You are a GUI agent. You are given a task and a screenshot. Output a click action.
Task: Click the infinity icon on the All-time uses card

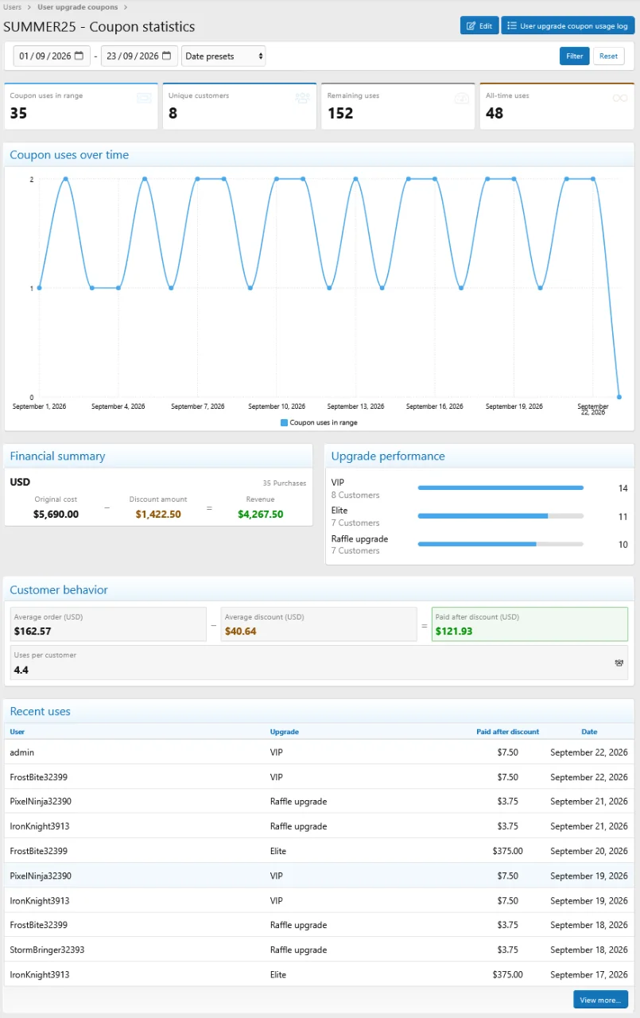pyautogui.click(x=620, y=98)
